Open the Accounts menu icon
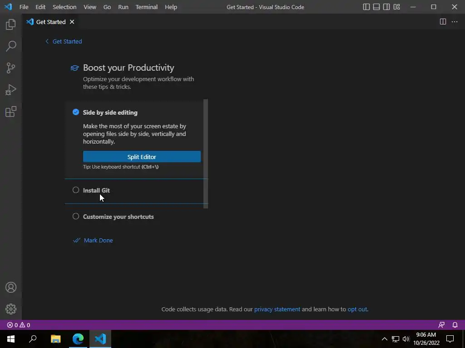Viewport: 465px width, 348px height. pos(11,287)
